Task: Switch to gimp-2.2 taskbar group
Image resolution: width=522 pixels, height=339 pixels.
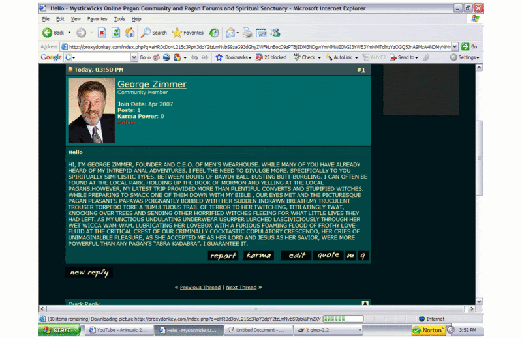Action: (x=328, y=330)
